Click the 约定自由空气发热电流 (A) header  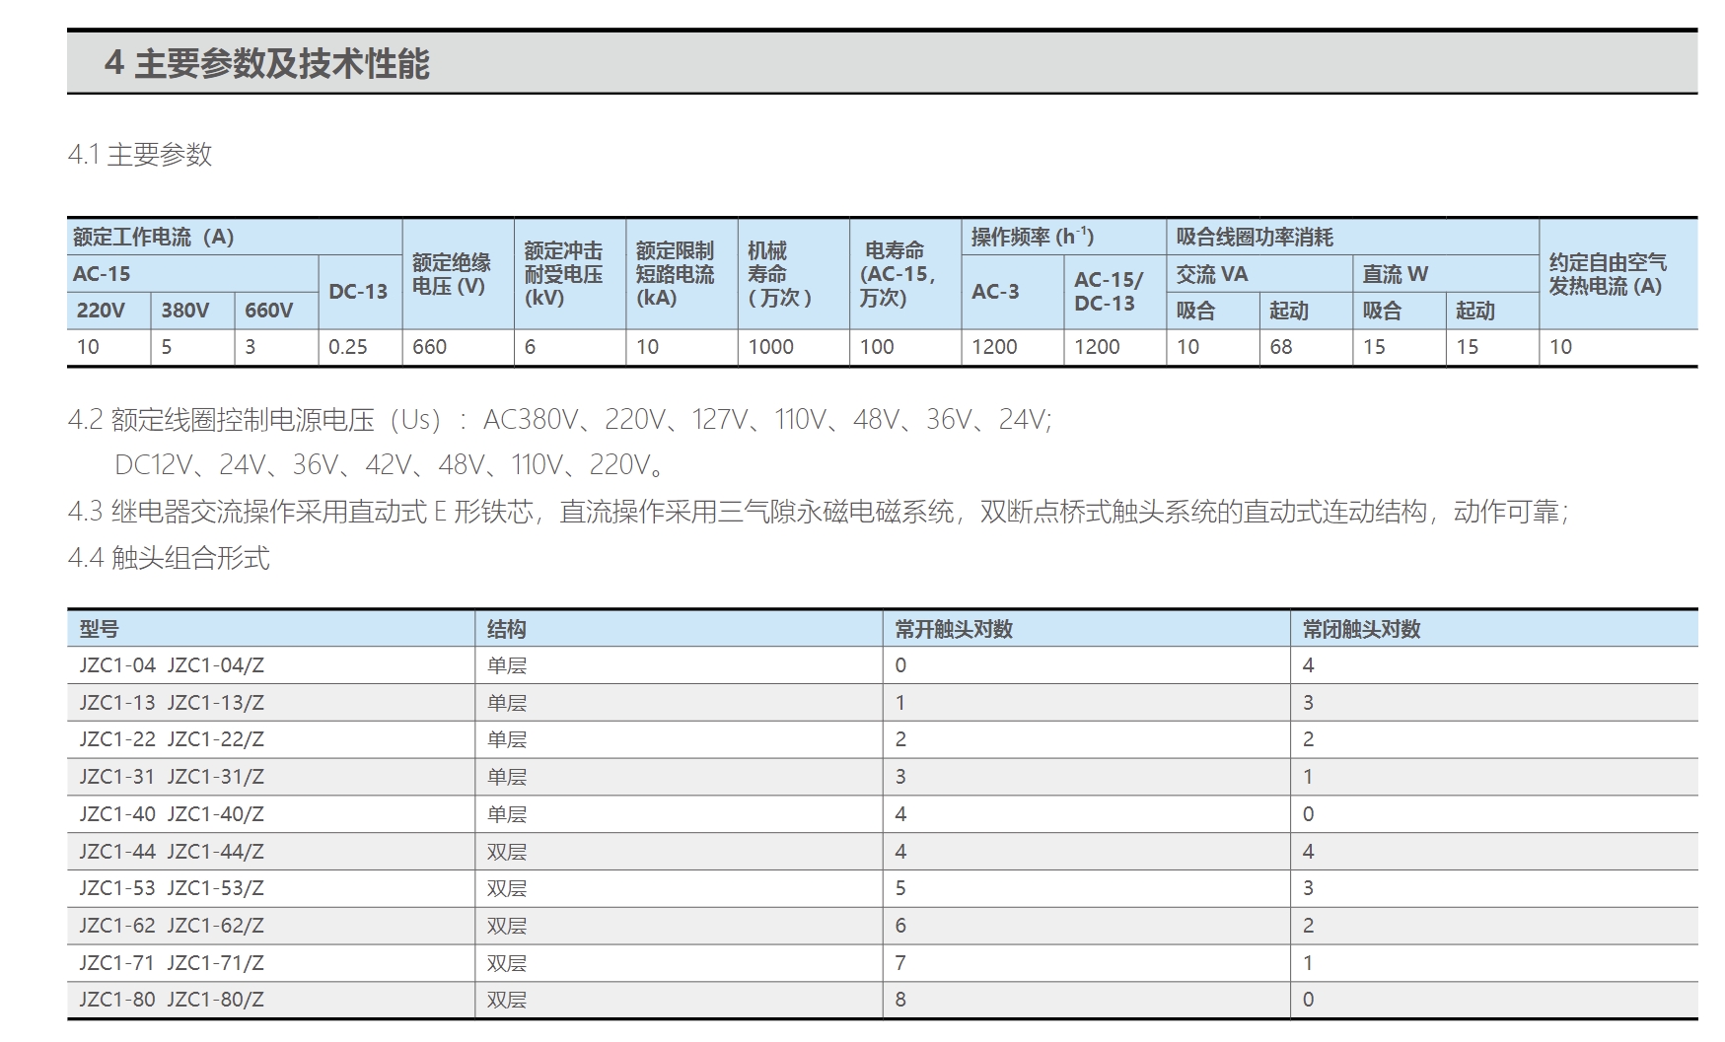click(x=1607, y=274)
